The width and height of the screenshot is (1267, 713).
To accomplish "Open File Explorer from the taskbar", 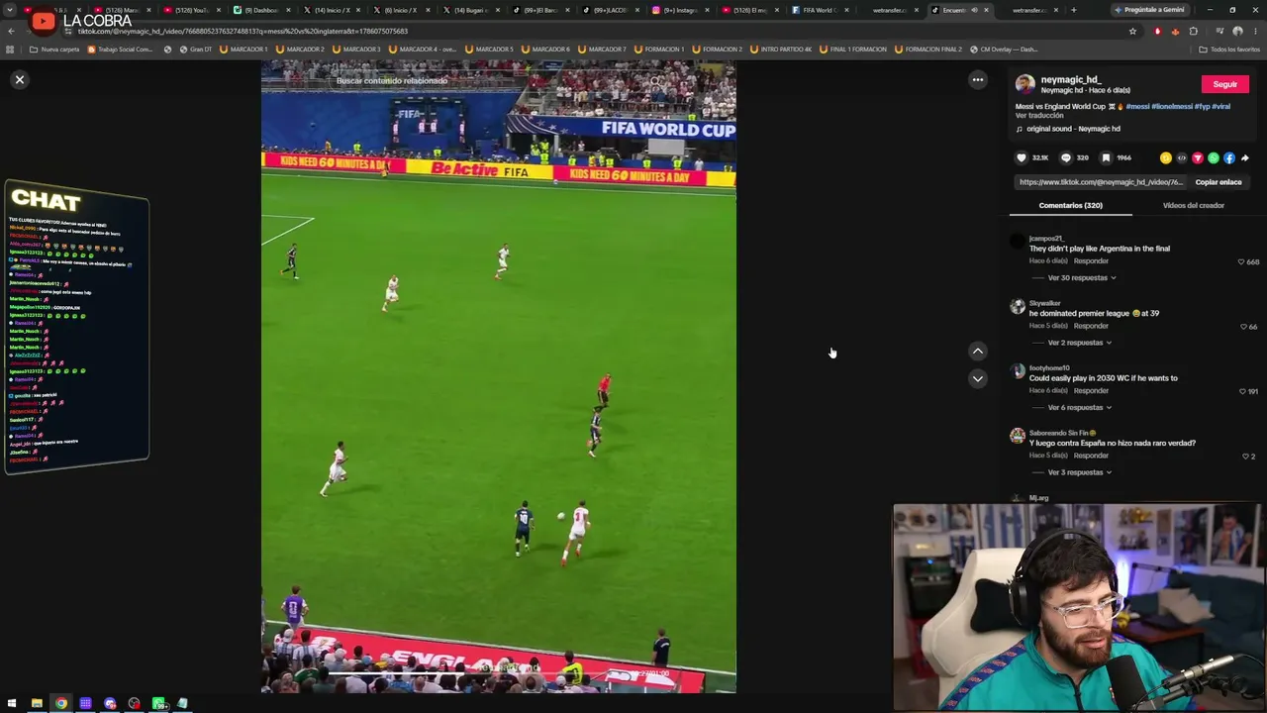I will click(x=37, y=704).
